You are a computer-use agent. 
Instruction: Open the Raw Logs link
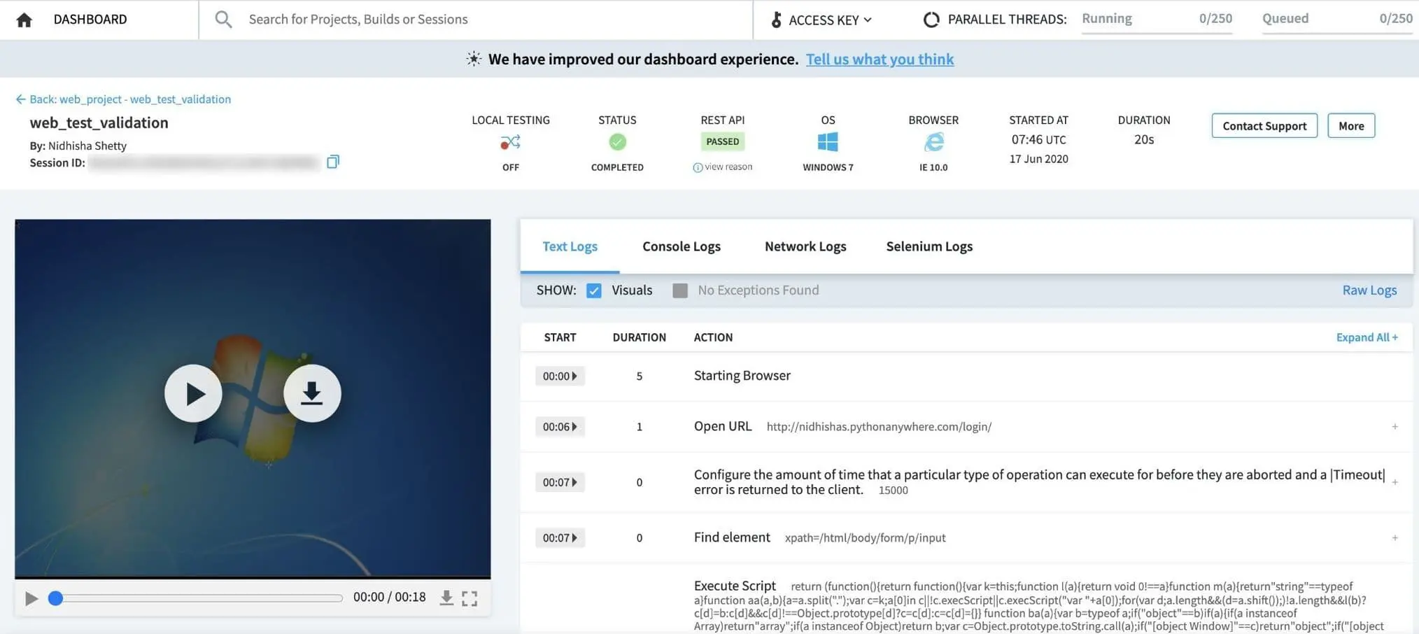[x=1369, y=290]
